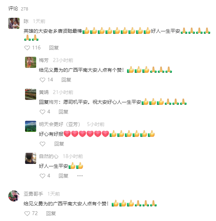Tap heart icon on 黄娟's reply

(x=42, y=112)
